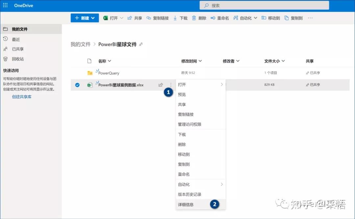Focus the 搜索 search box
Screen dimensions: 355x219
pos(264,6)
